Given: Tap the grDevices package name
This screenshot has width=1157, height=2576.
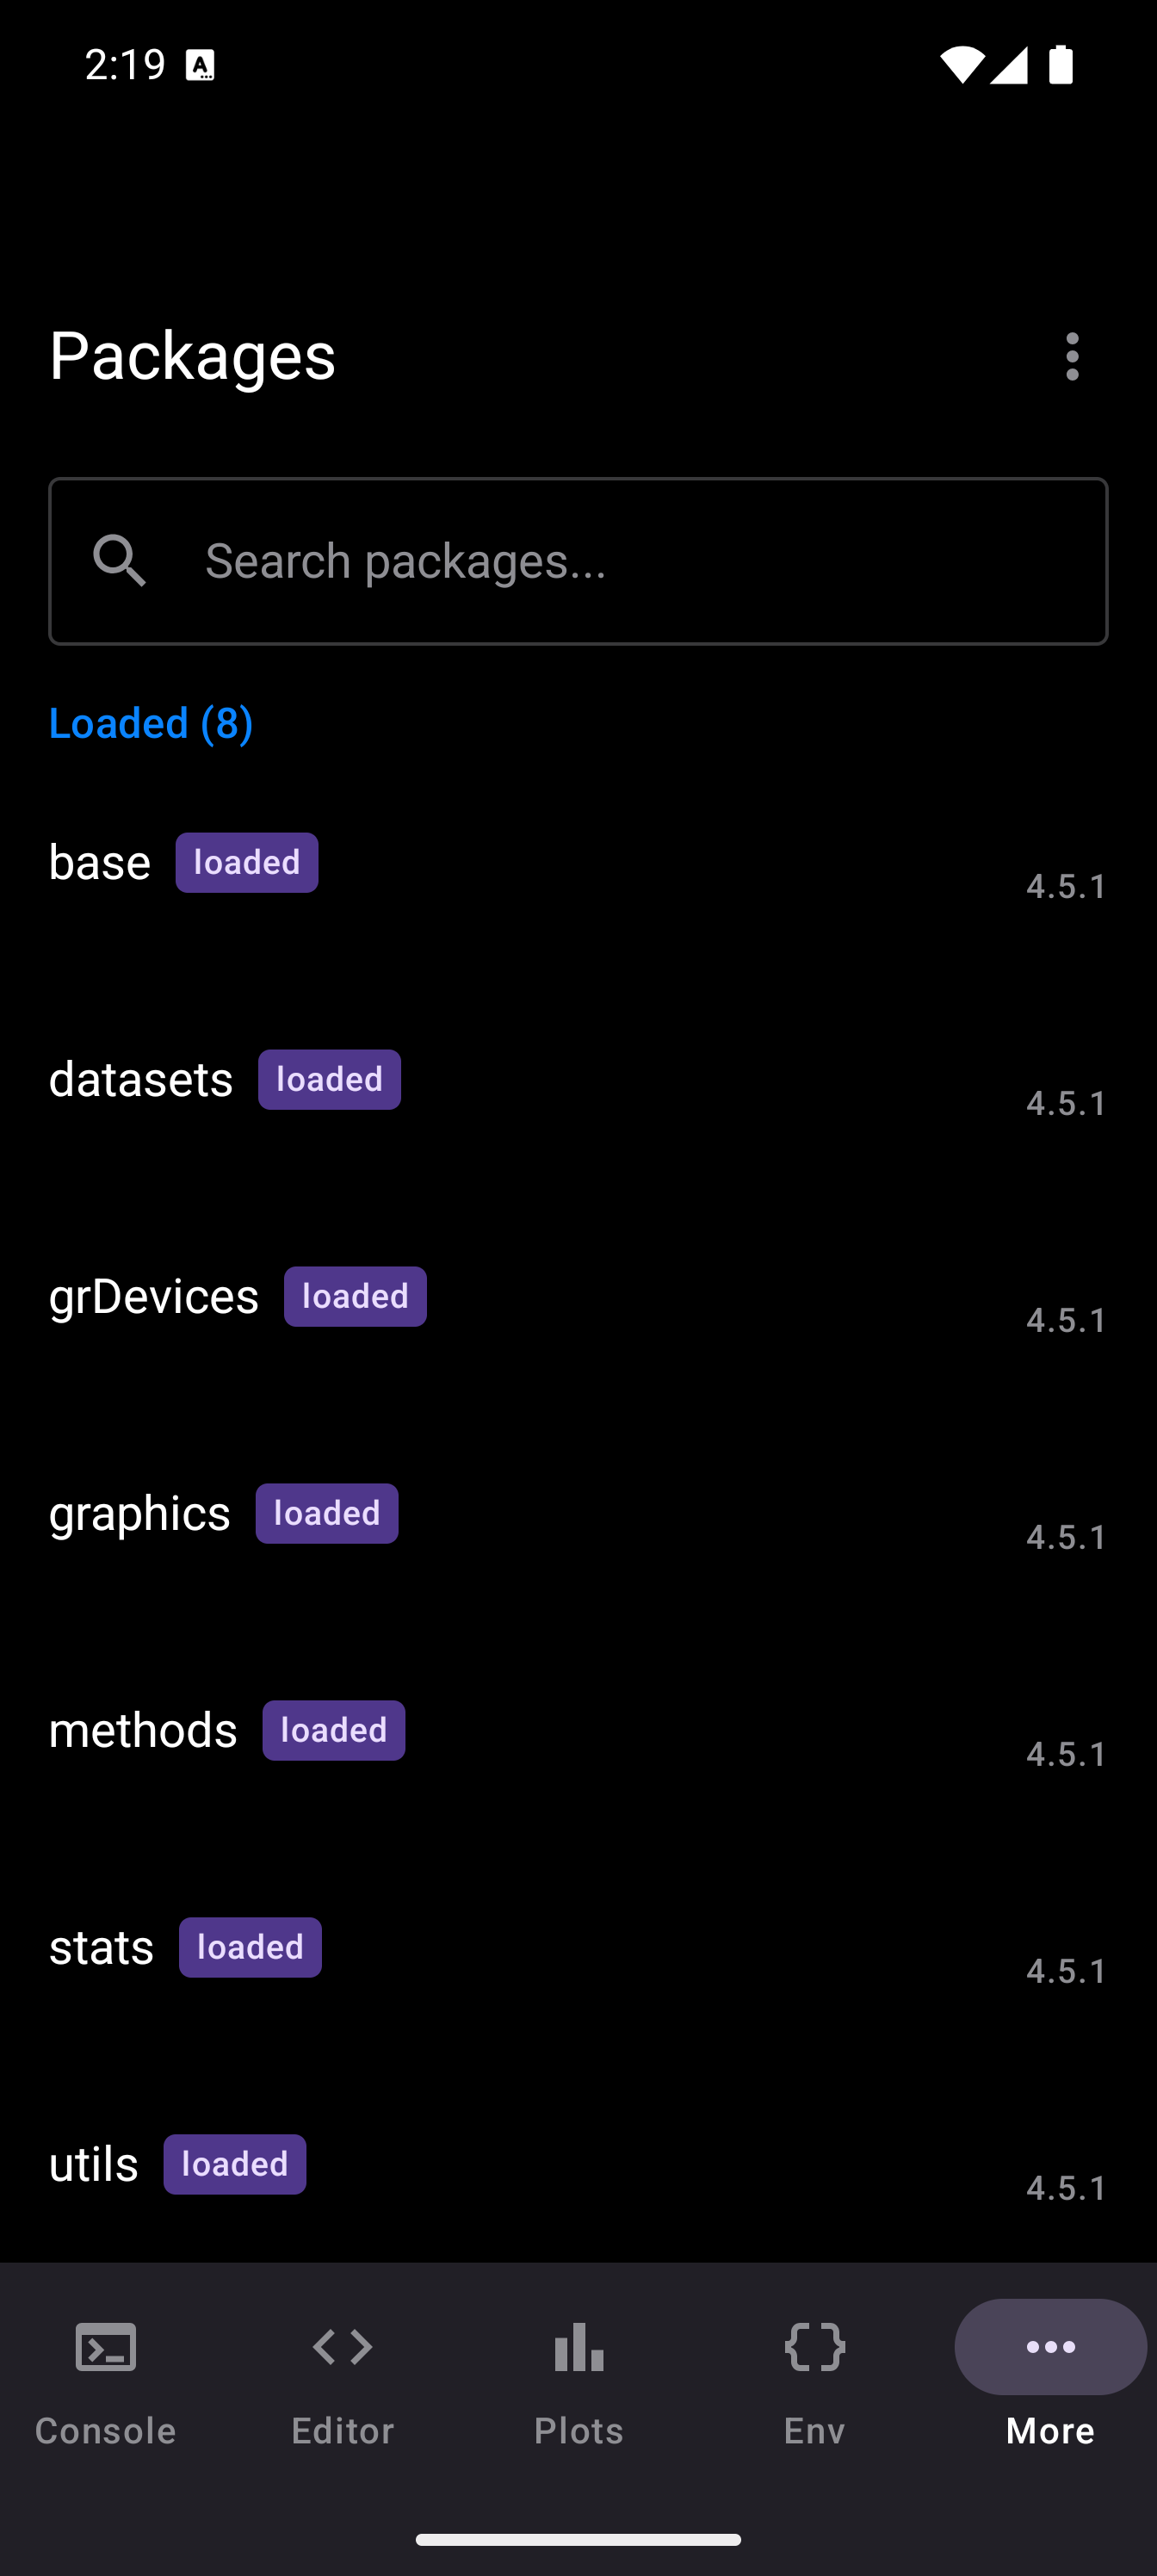Looking at the screenshot, I should [154, 1297].
